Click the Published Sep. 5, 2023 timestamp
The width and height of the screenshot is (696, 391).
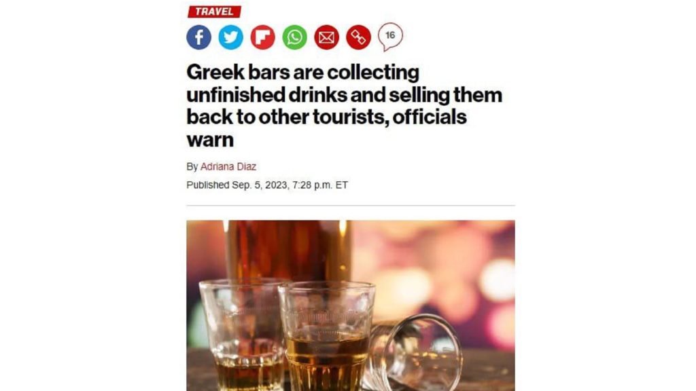coord(266,185)
